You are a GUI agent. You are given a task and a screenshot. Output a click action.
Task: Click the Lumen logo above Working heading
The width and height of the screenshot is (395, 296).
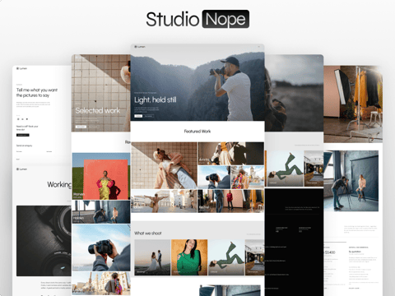[21, 169]
